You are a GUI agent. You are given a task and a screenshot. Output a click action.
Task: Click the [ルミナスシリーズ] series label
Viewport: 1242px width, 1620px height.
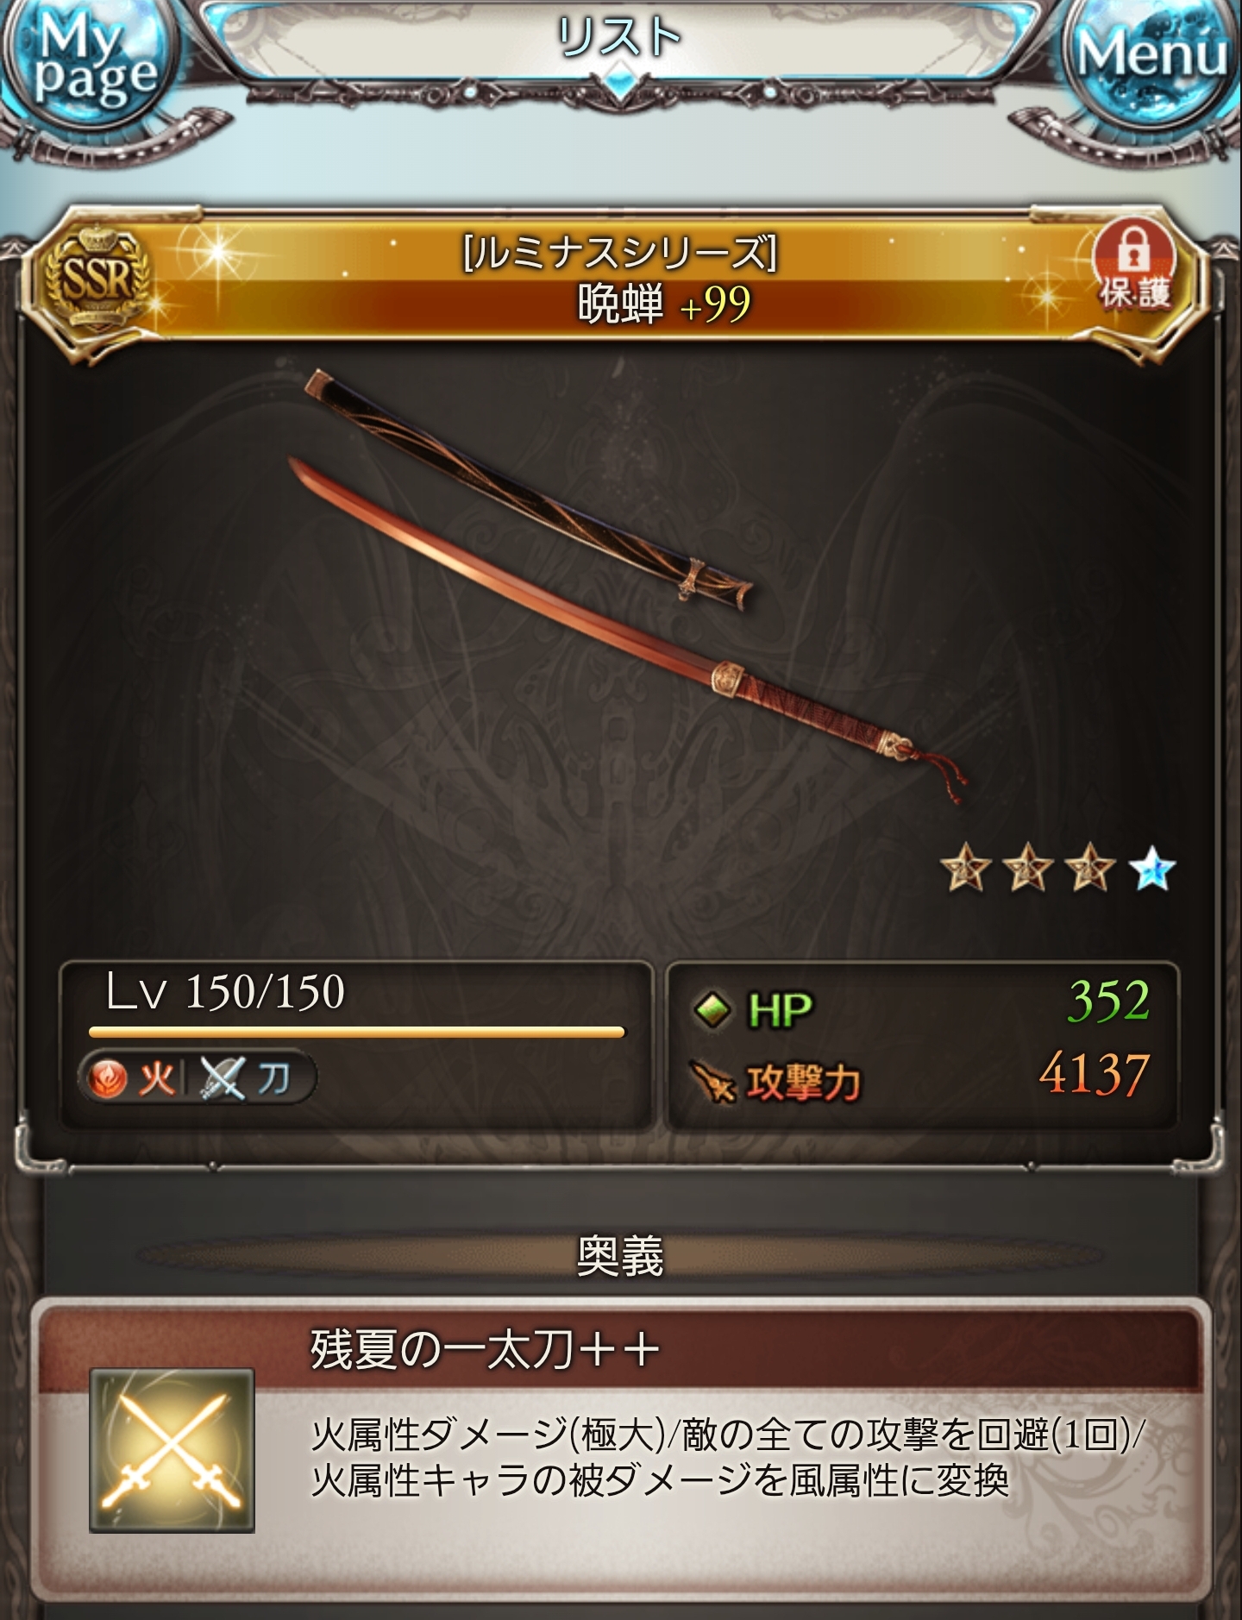point(621,252)
